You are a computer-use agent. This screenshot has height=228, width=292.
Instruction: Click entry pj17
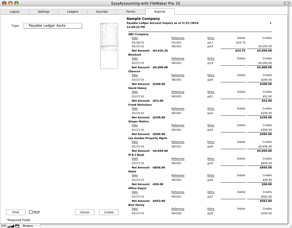(x=210, y=43)
